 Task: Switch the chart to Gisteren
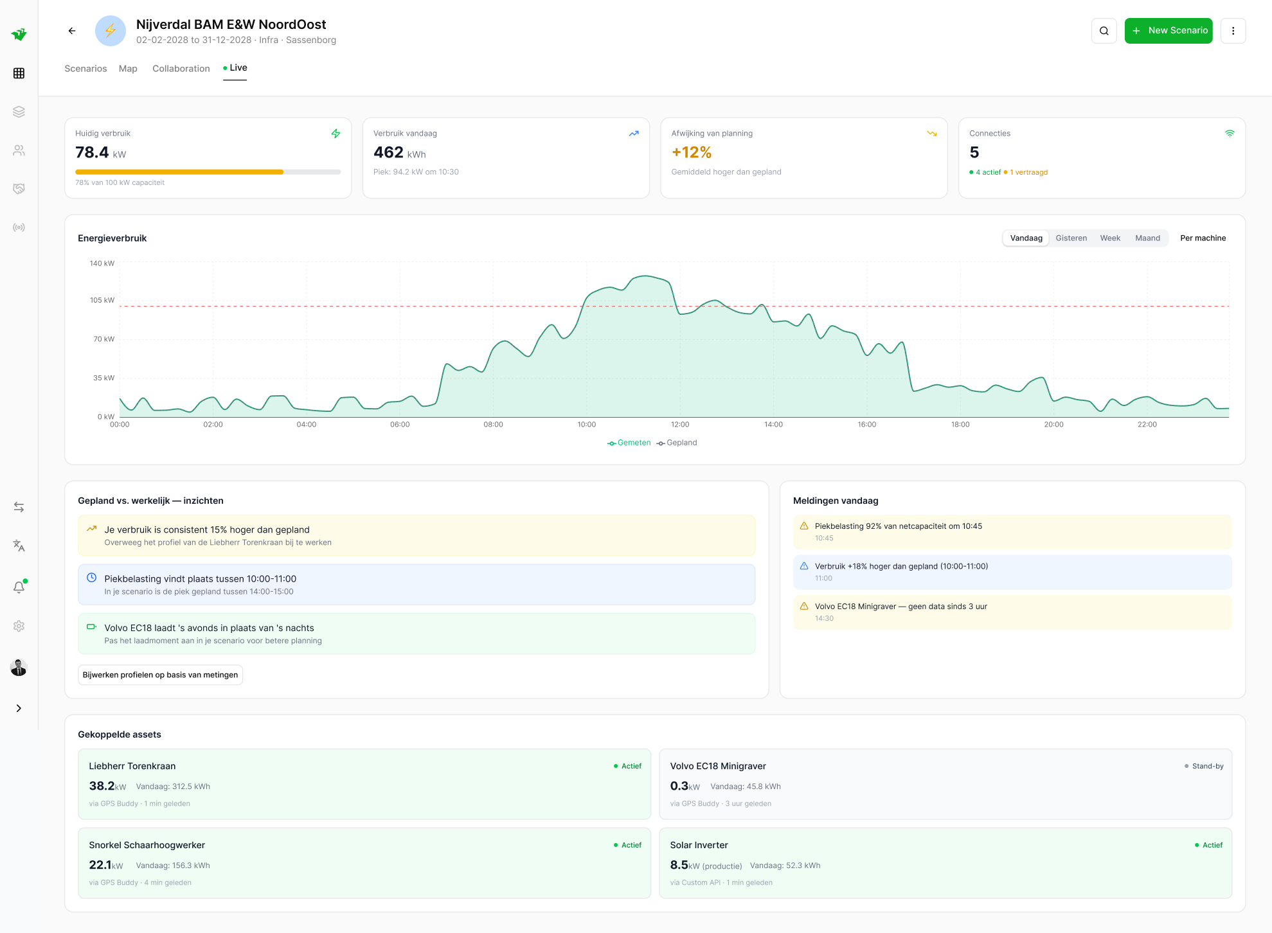1071,238
